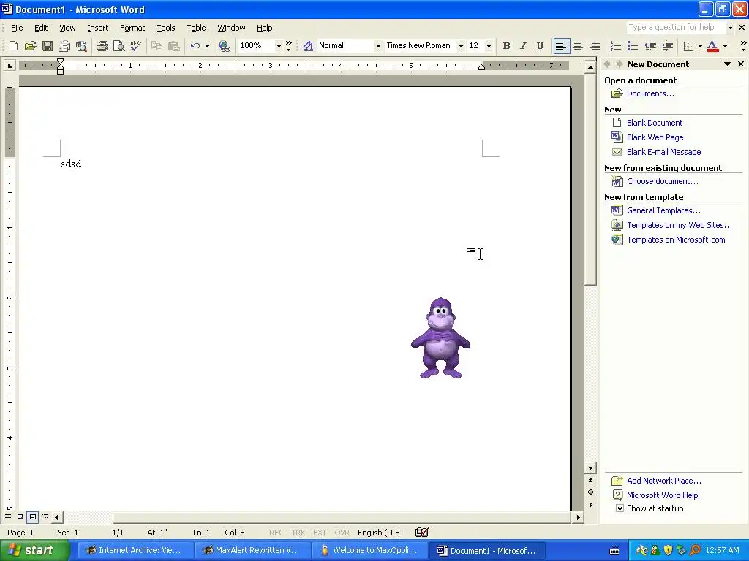Set Align Right paragraph alignment
This screenshot has height=561, width=749.
pyautogui.click(x=595, y=46)
